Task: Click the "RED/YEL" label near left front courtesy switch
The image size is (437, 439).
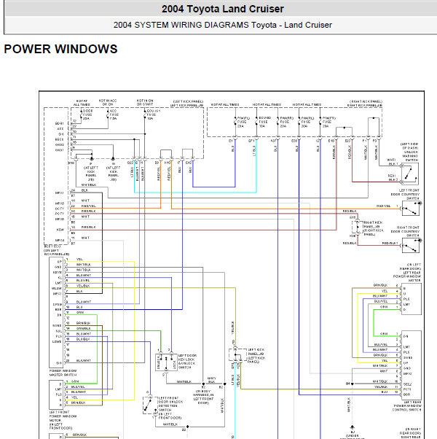Action: pyautogui.click(x=383, y=206)
